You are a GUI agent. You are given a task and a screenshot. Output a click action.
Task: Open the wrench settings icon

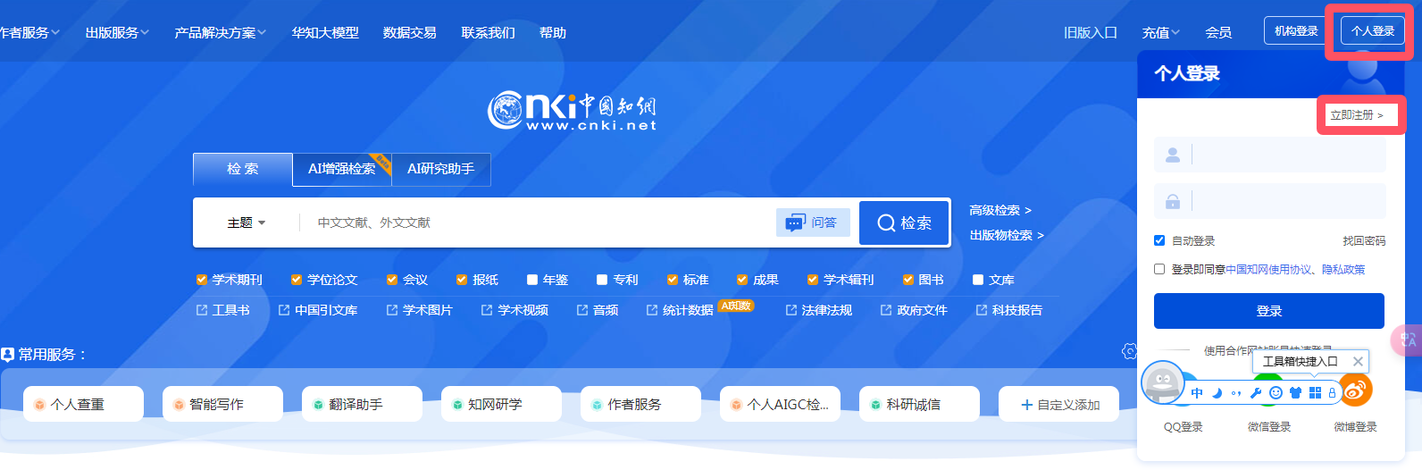[1256, 393]
